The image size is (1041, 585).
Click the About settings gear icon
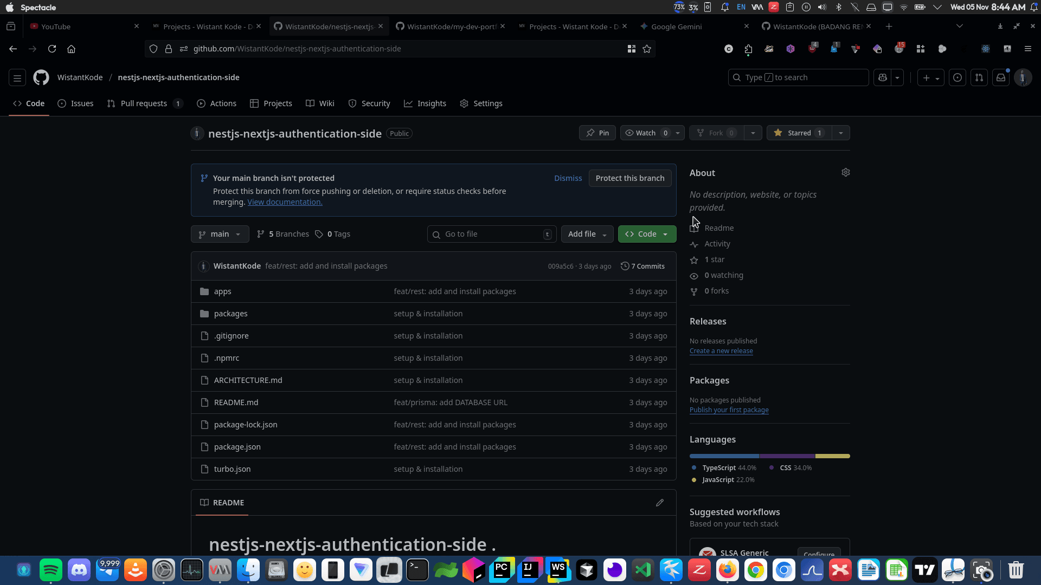click(845, 172)
